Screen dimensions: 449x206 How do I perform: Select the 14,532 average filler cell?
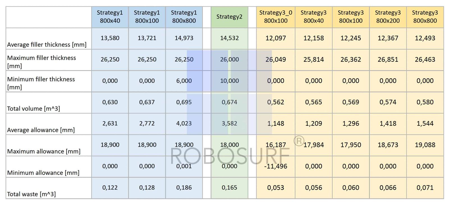click(229, 38)
